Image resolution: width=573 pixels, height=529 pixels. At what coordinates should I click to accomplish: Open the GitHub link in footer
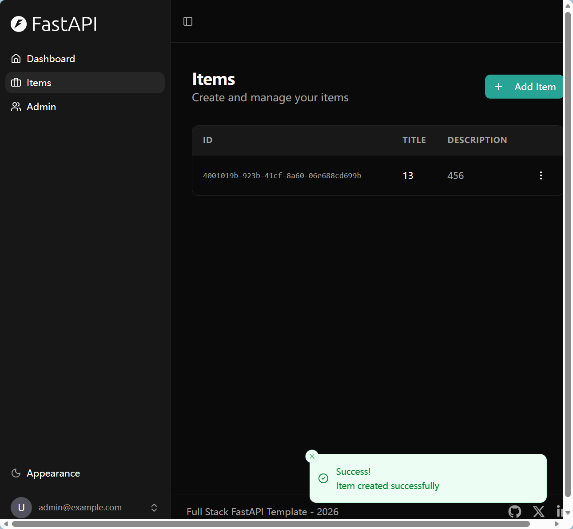(x=514, y=512)
